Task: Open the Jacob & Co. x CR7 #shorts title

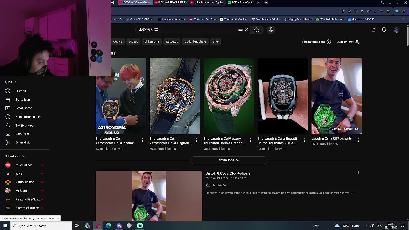Action: tap(228, 173)
